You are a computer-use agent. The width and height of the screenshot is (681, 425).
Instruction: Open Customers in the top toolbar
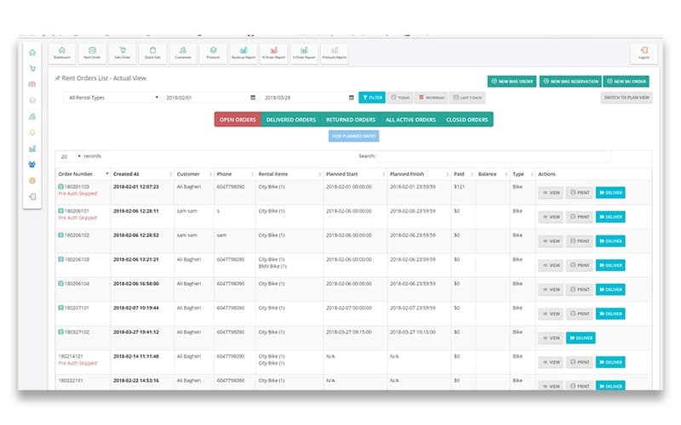pyautogui.click(x=183, y=53)
